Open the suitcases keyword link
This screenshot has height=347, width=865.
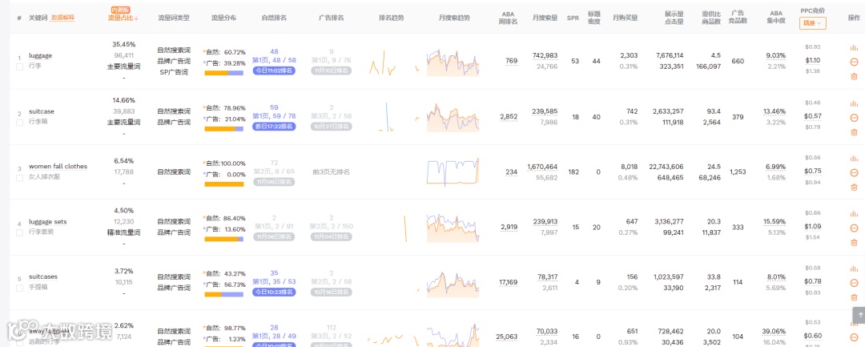coord(43,276)
